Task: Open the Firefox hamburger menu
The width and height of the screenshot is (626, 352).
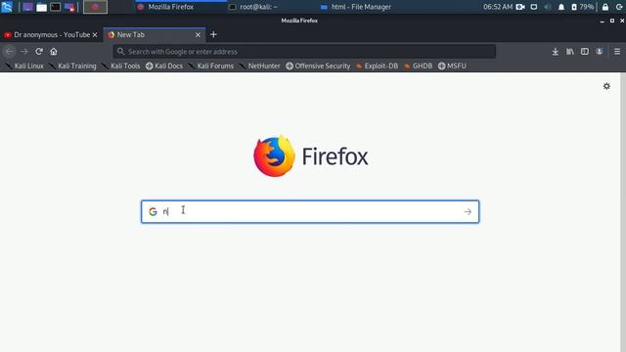Action: (x=617, y=52)
